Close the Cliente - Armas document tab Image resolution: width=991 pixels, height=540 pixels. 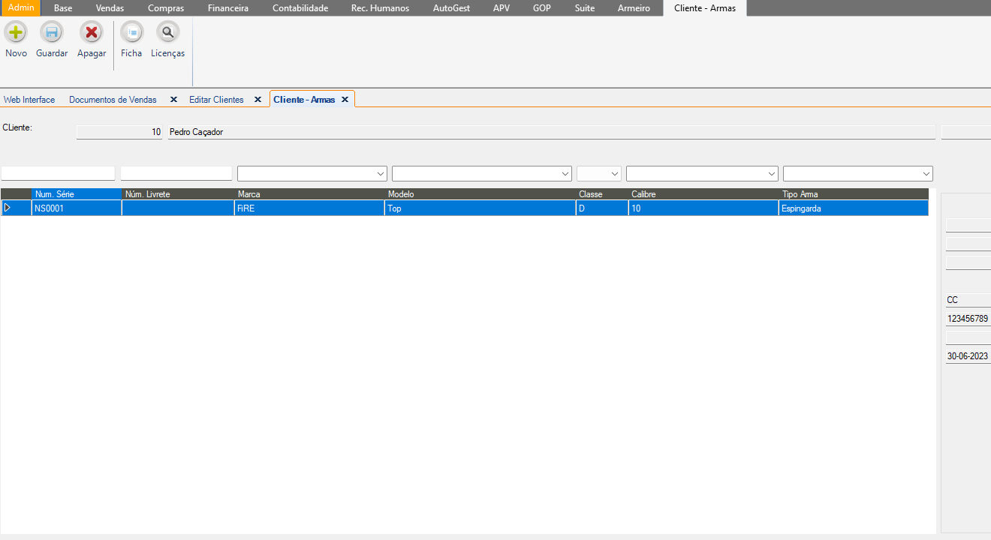[345, 100]
